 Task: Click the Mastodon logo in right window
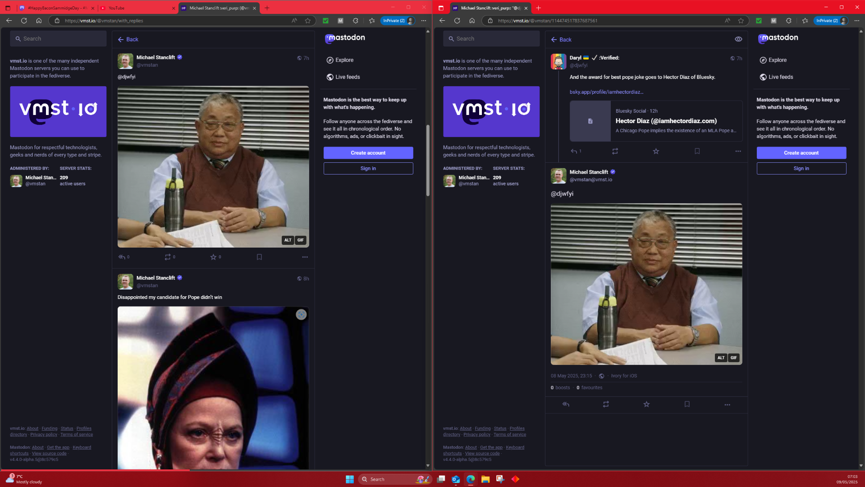click(x=778, y=38)
